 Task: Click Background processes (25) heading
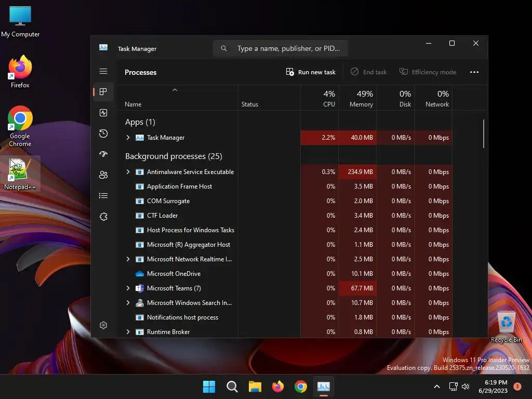(174, 156)
